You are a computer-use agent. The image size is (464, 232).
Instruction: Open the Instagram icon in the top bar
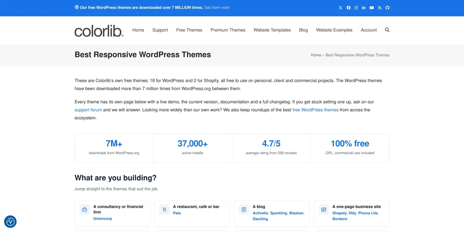(x=356, y=8)
